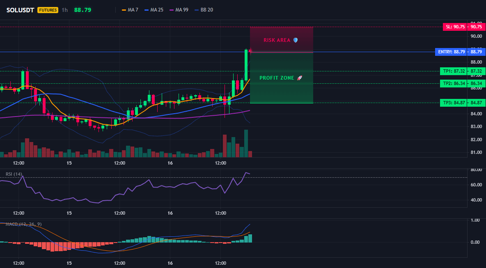
Task: Click the RSI (14) indicator label
Action: click(14, 174)
